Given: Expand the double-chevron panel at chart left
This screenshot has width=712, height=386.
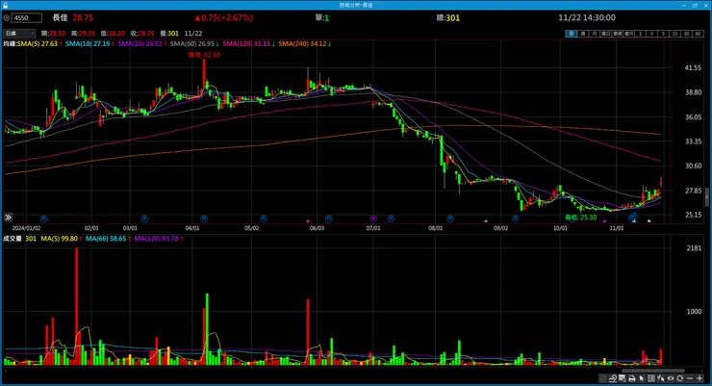Looking at the screenshot, I should point(8,218).
